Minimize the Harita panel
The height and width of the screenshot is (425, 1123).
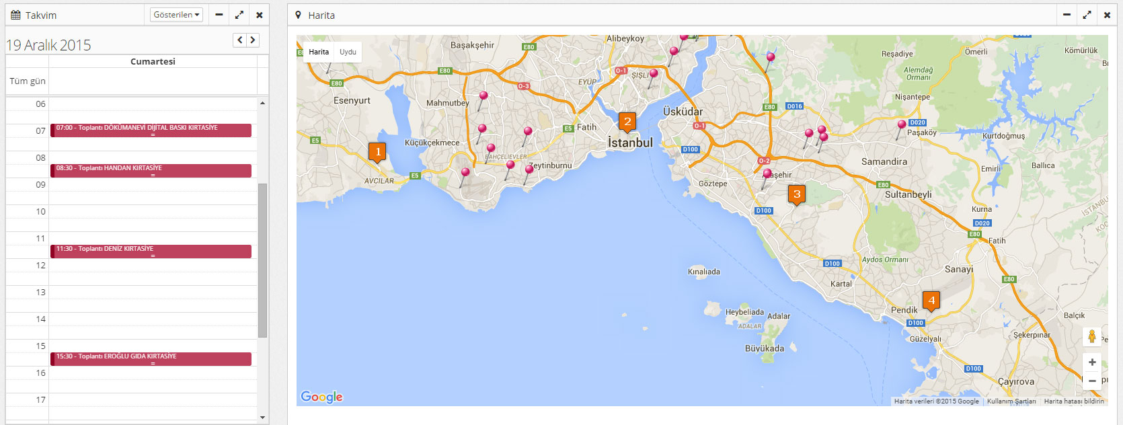point(1067,15)
